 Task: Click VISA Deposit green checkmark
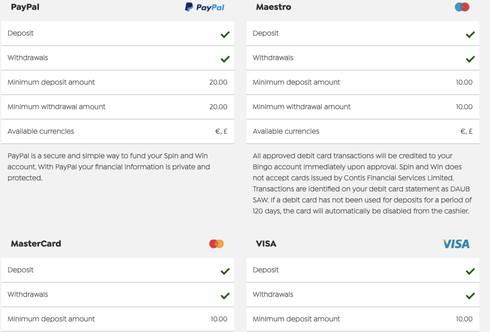(x=470, y=271)
